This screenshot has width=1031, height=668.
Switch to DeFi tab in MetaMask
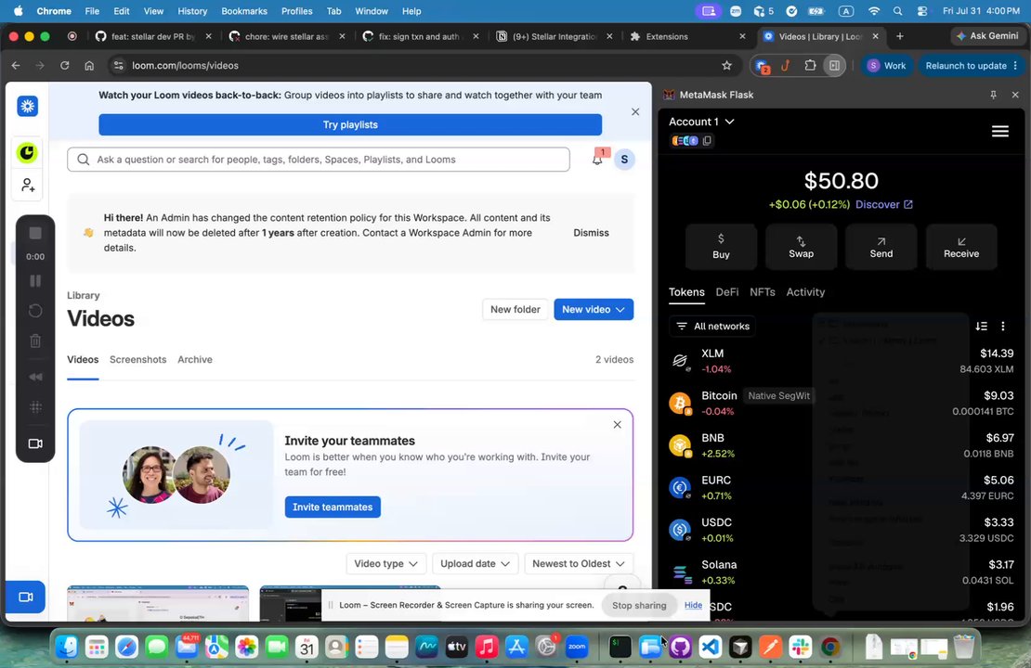click(x=727, y=292)
